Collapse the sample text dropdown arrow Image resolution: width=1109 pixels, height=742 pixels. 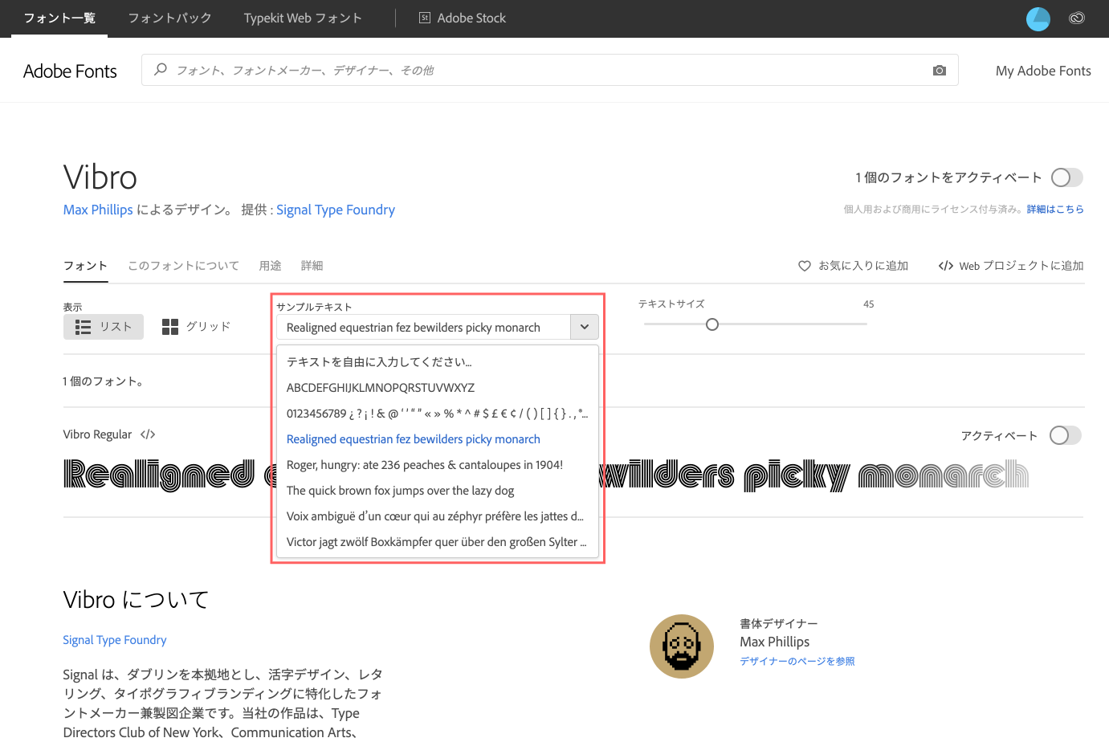tap(585, 327)
